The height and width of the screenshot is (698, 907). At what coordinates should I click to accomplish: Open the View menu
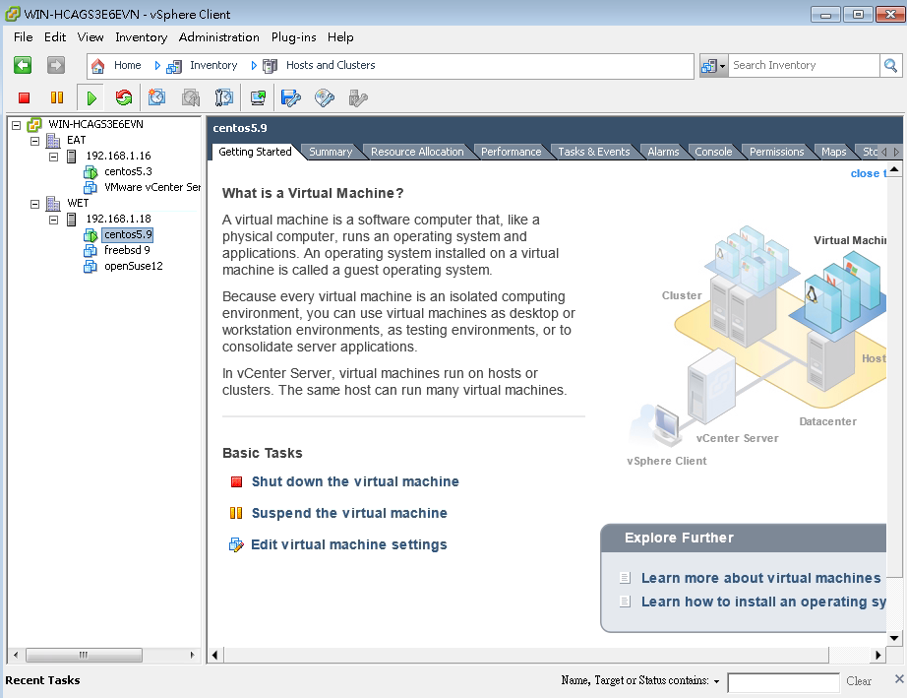[x=91, y=37]
